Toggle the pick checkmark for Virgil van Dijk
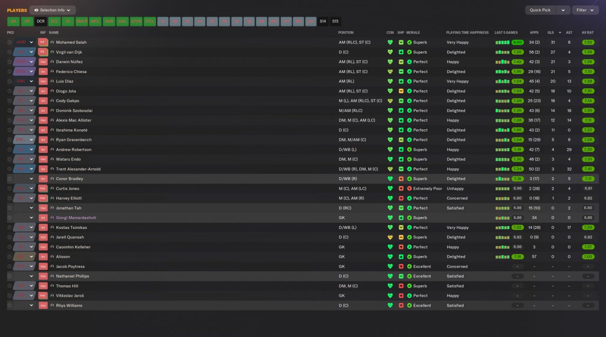The height and width of the screenshot is (337, 606). pyautogui.click(x=9, y=52)
